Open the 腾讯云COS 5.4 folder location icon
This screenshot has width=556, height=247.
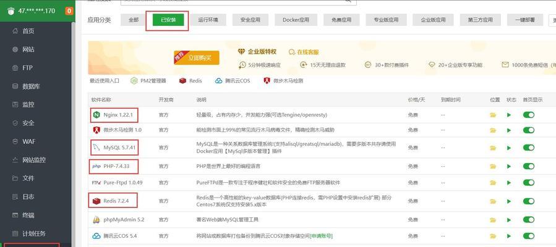(493, 236)
